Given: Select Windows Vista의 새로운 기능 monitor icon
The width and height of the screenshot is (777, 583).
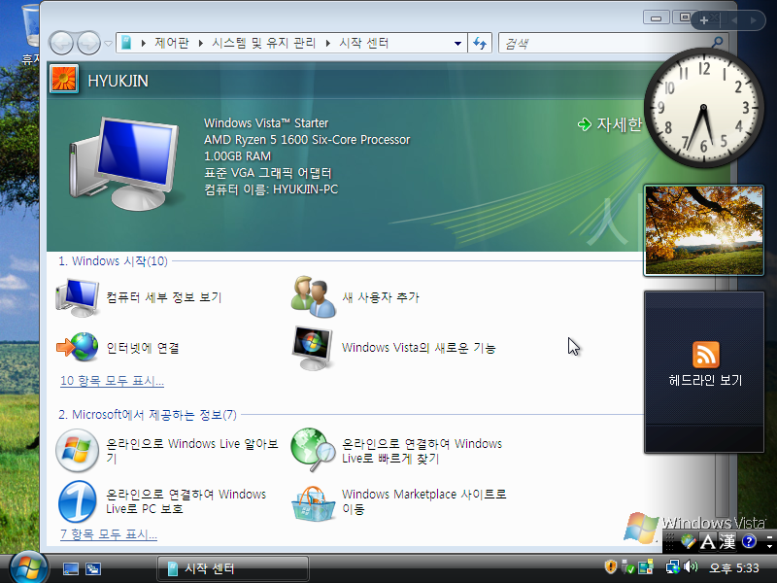Looking at the screenshot, I should point(312,348).
